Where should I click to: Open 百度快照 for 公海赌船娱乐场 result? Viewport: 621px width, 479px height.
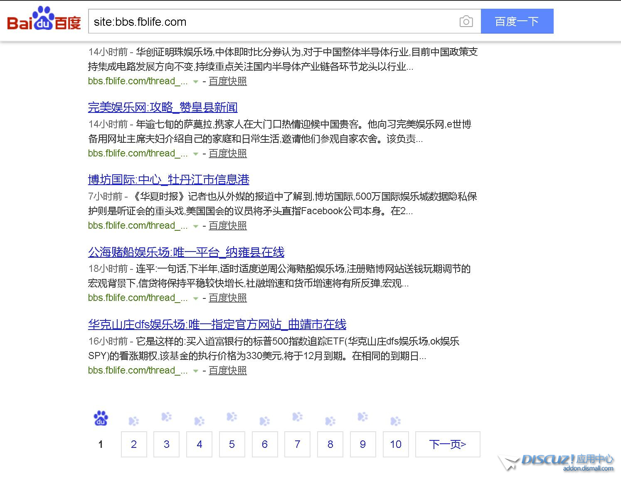[x=228, y=298]
